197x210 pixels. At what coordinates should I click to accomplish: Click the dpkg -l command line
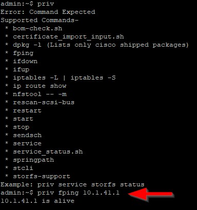click(101, 45)
